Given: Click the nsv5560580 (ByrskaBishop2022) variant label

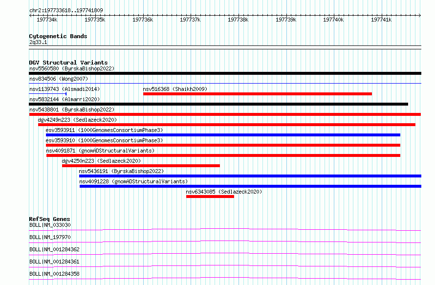Looking at the screenshot, I should click(72, 68).
